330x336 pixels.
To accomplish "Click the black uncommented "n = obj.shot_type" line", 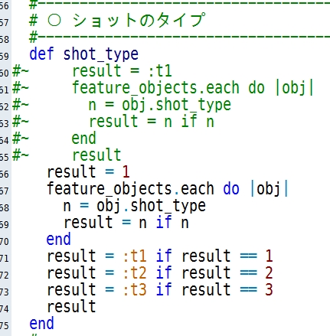I will (135, 206).
